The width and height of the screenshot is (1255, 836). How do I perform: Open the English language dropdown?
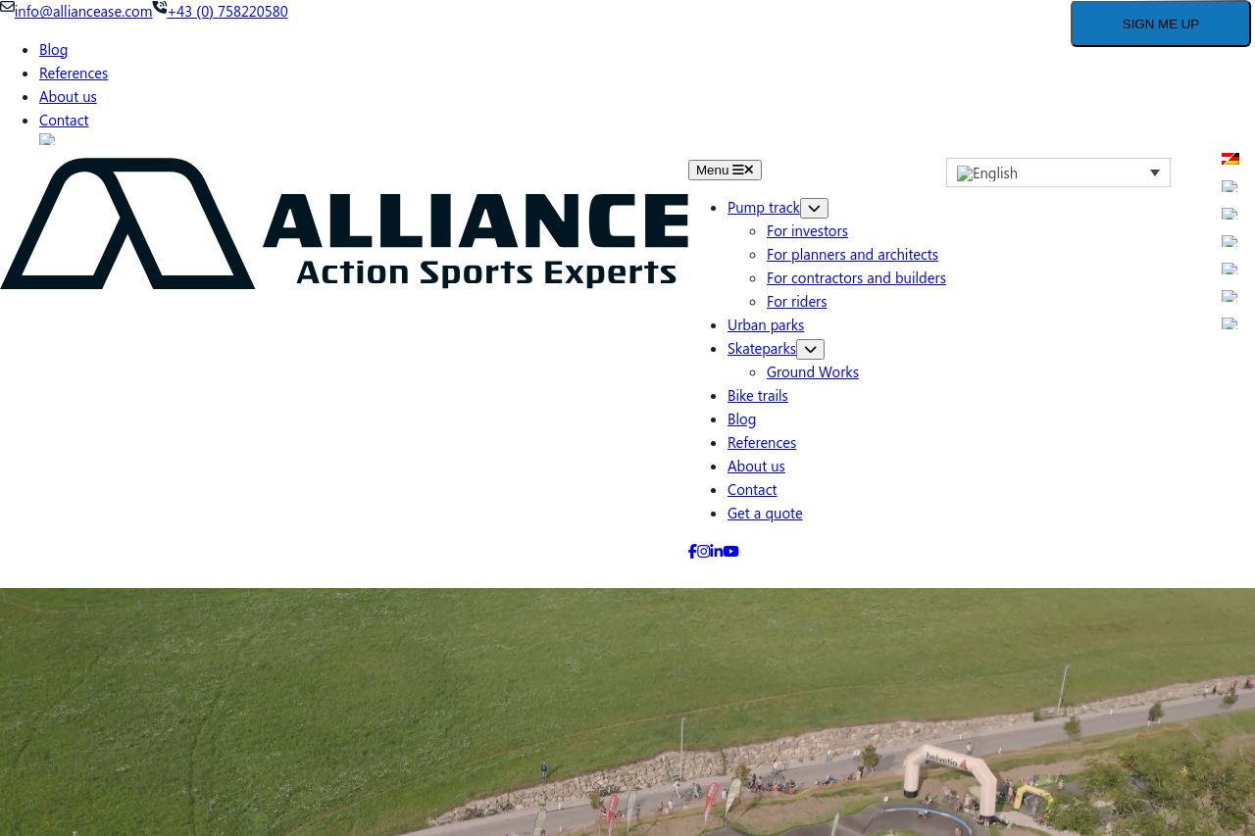tap(1057, 173)
